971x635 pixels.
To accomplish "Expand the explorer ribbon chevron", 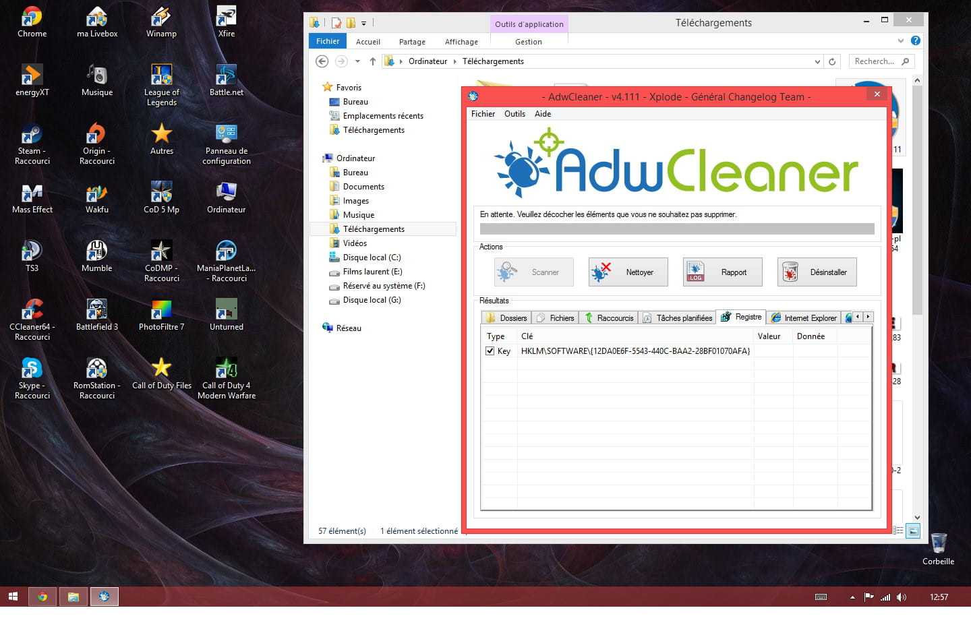I will (x=901, y=41).
